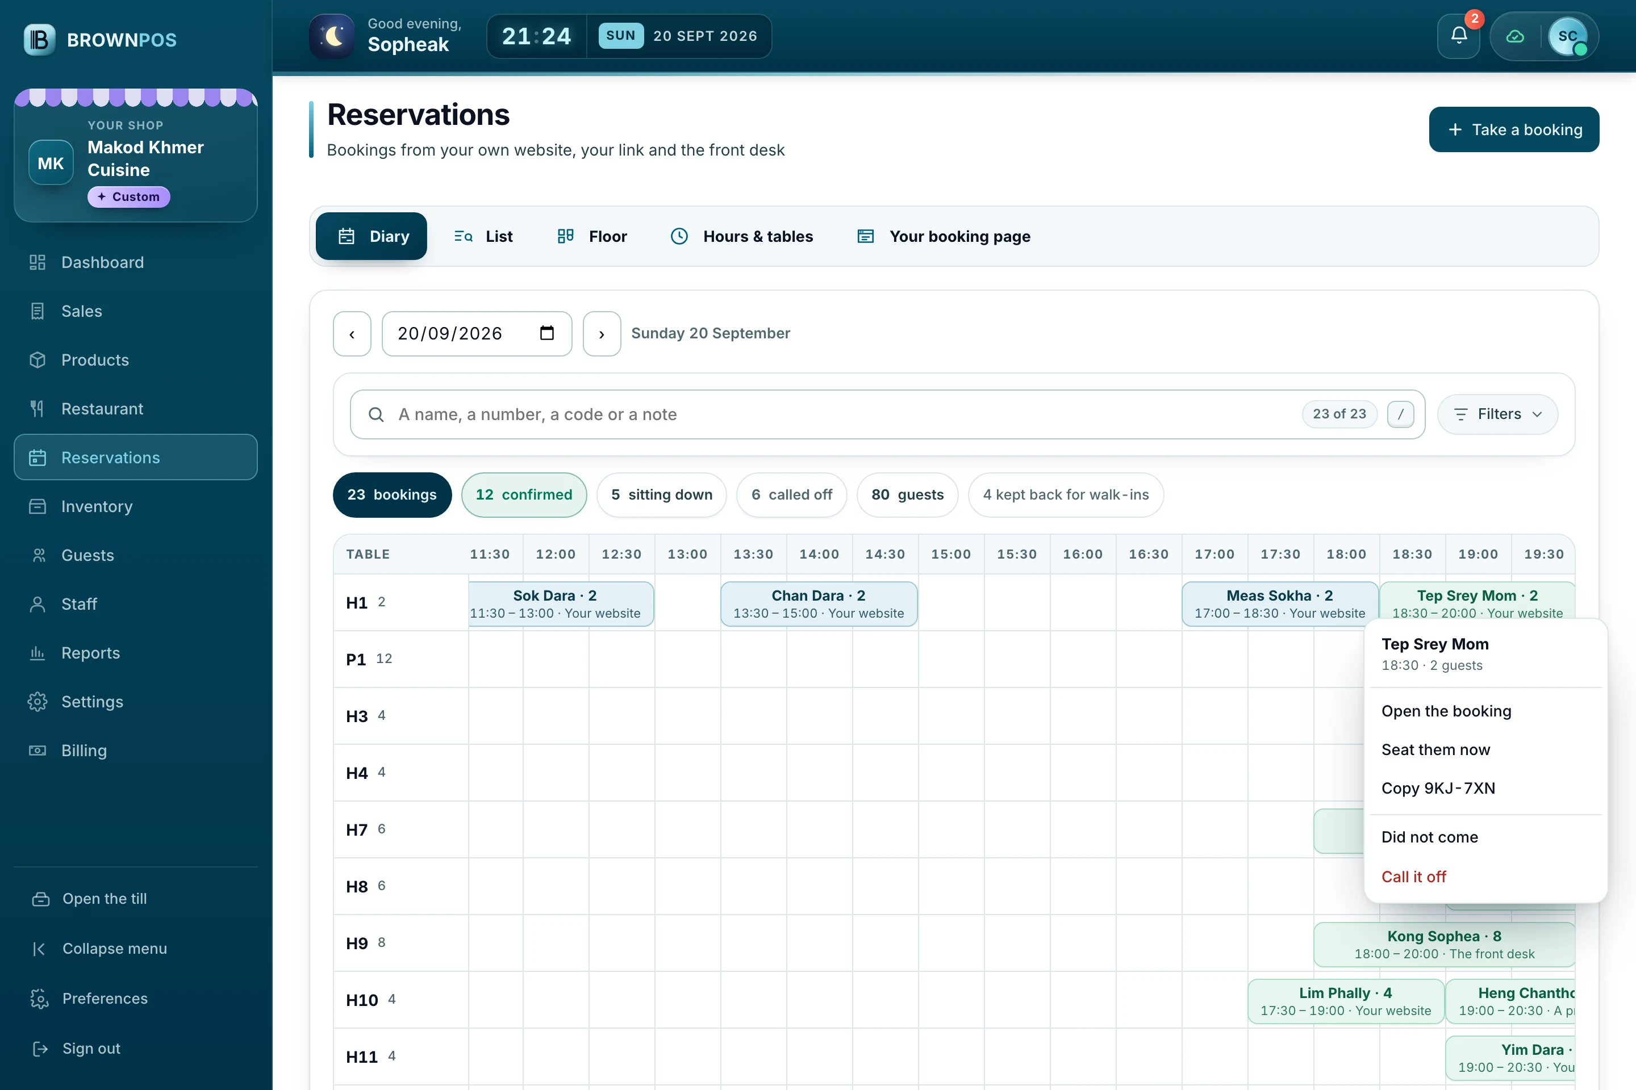Screen dimensions: 1636x1090
Task: Open the notifications bell
Action: (x=1459, y=36)
